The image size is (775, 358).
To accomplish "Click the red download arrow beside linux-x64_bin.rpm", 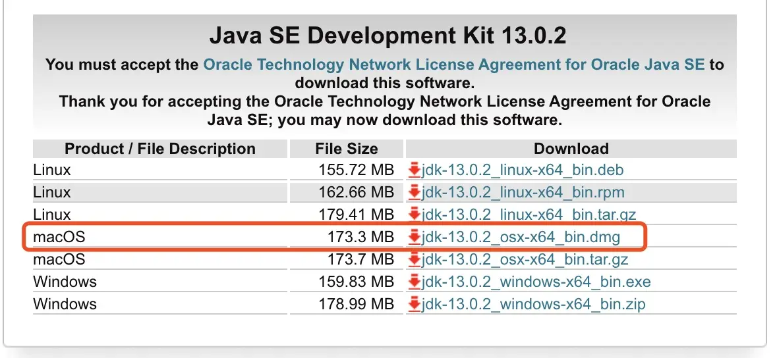I will coord(414,193).
